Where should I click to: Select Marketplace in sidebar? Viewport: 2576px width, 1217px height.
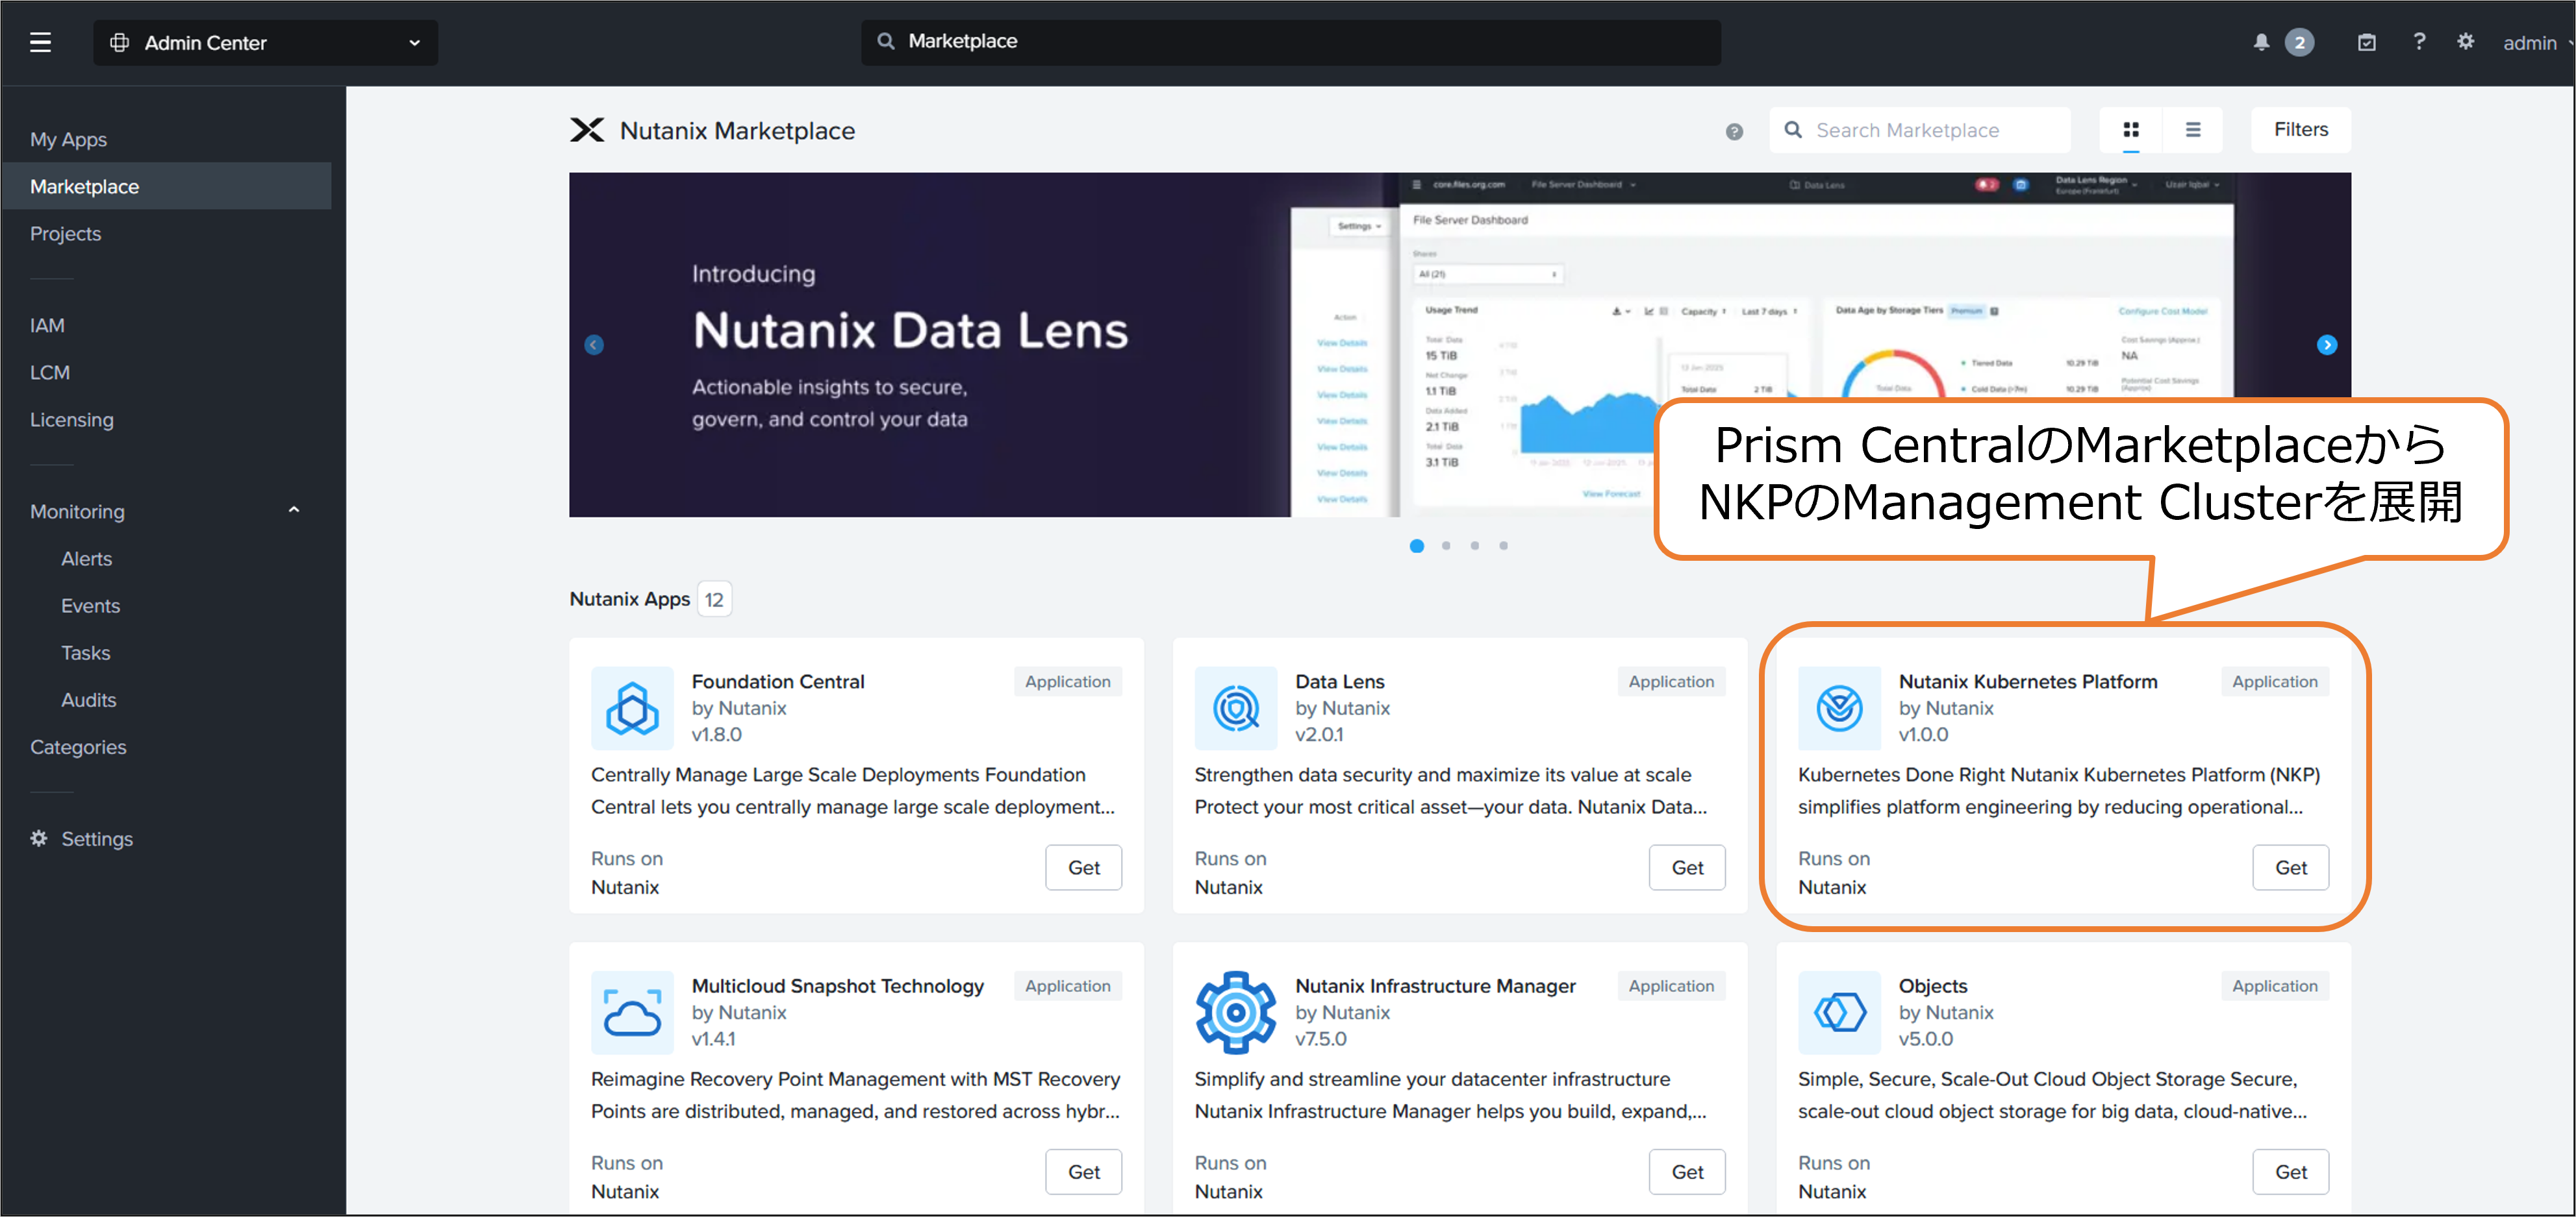click(166, 187)
